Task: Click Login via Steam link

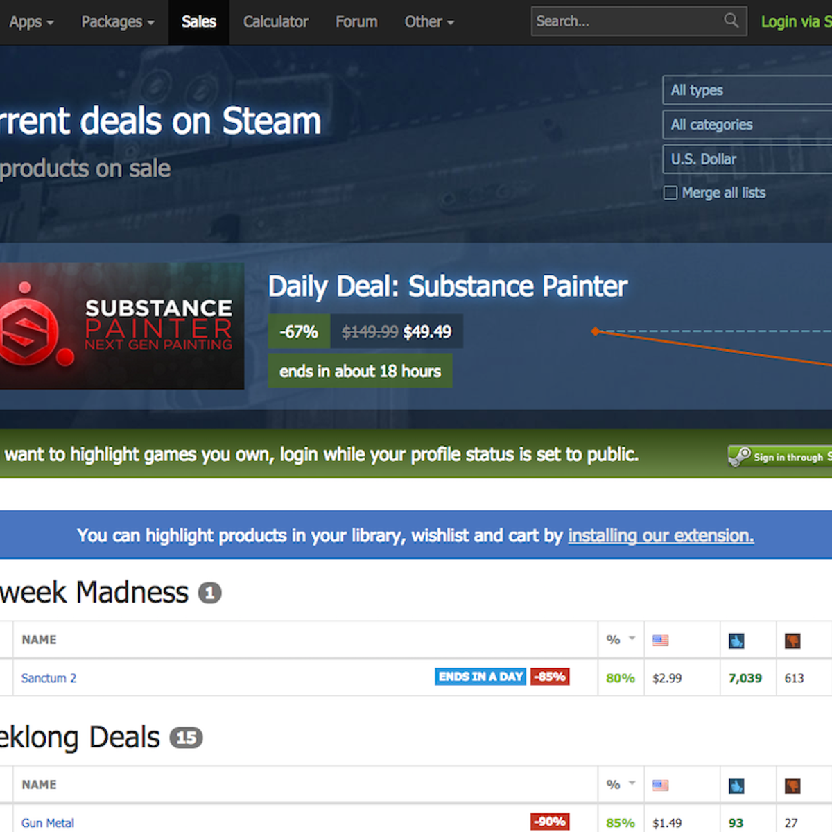Action: tap(796, 21)
